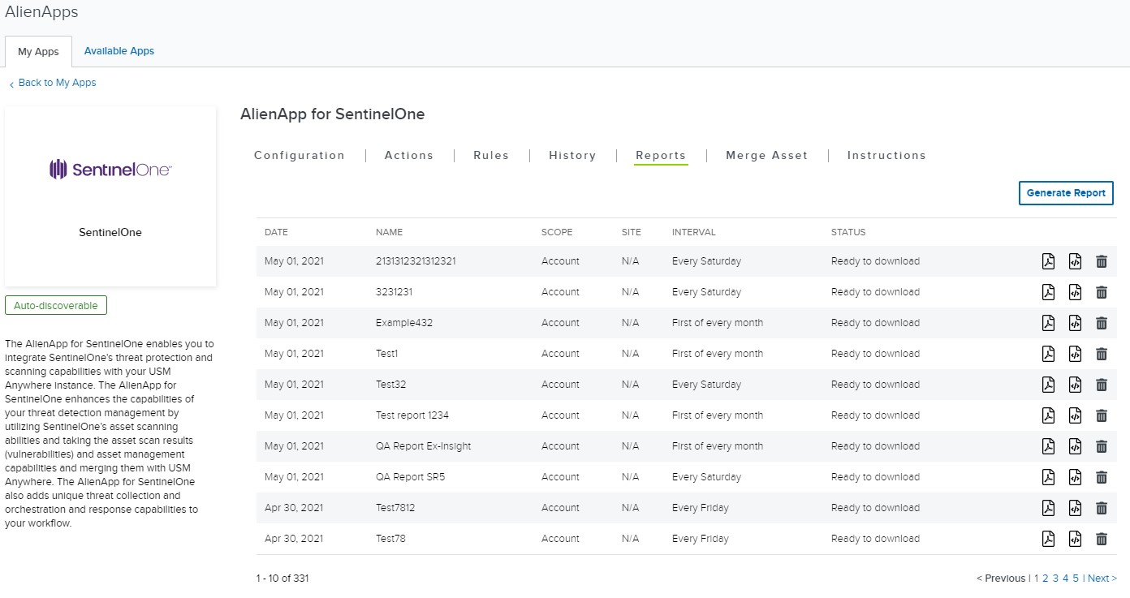
Task: Go back to My Apps
Action: (x=53, y=83)
